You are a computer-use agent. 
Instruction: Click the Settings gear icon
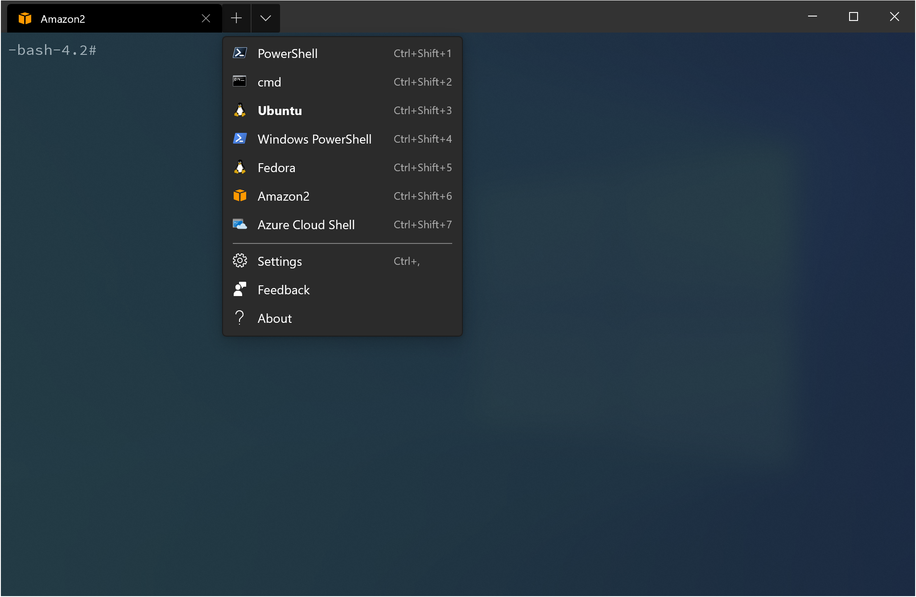pyautogui.click(x=239, y=261)
